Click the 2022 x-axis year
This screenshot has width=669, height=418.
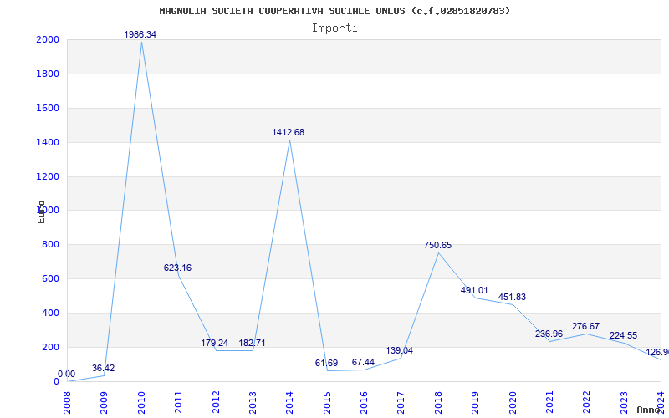point(587,402)
